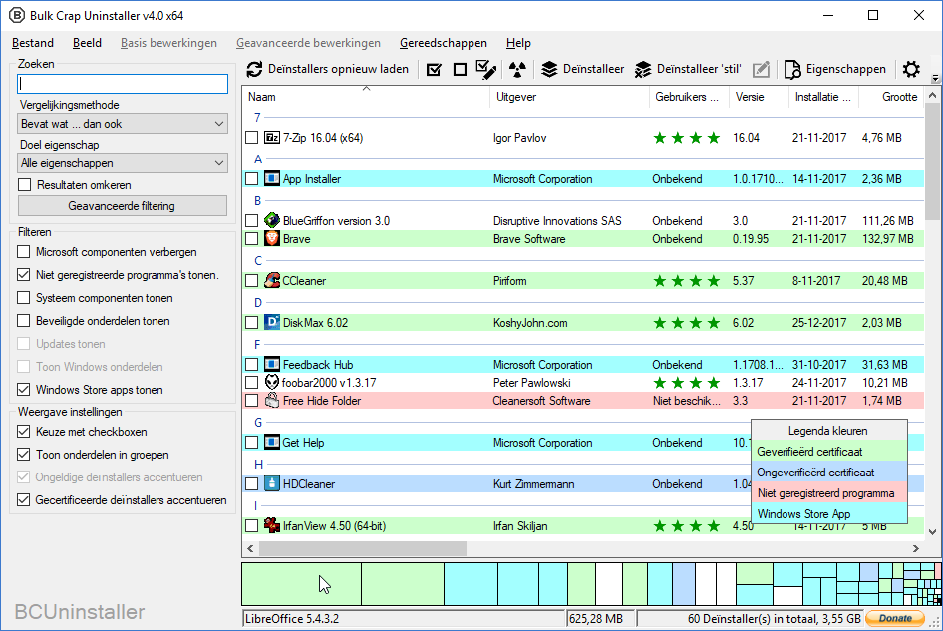Tick the checkbox next to CCleaner
Image resolution: width=943 pixels, height=631 pixels.
(251, 281)
